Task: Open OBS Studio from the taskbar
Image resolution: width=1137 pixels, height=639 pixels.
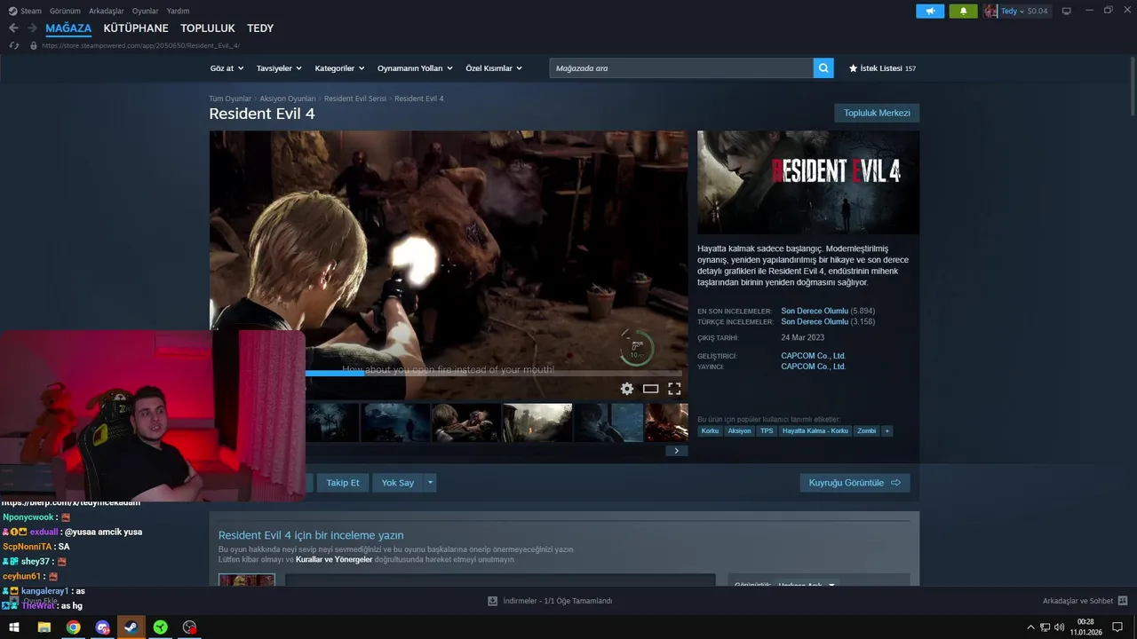Action: 189,627
